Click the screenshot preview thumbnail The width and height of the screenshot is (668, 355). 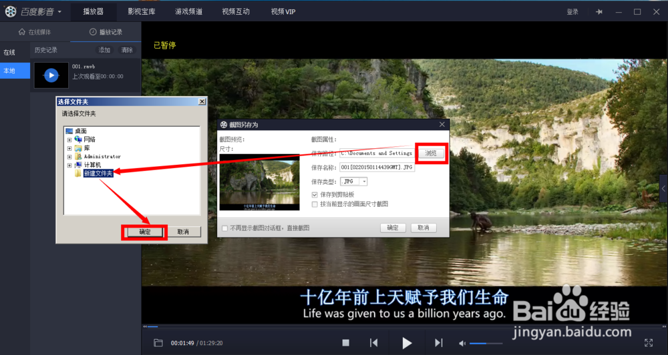(259, 182)
